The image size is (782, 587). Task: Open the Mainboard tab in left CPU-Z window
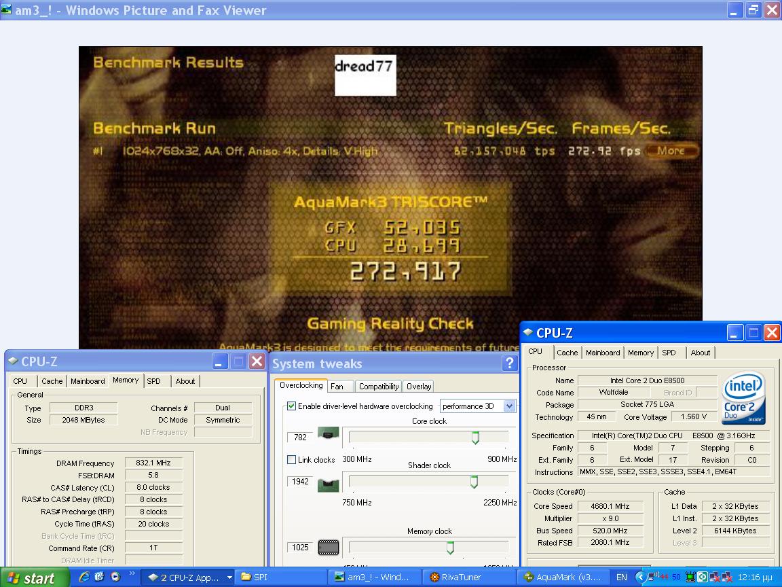pyautogui.click(x=88, y=381)
